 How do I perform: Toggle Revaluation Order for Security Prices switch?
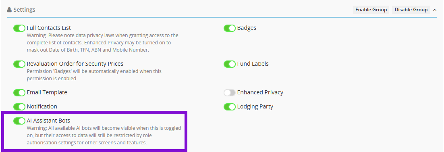(x=19, y=64)
